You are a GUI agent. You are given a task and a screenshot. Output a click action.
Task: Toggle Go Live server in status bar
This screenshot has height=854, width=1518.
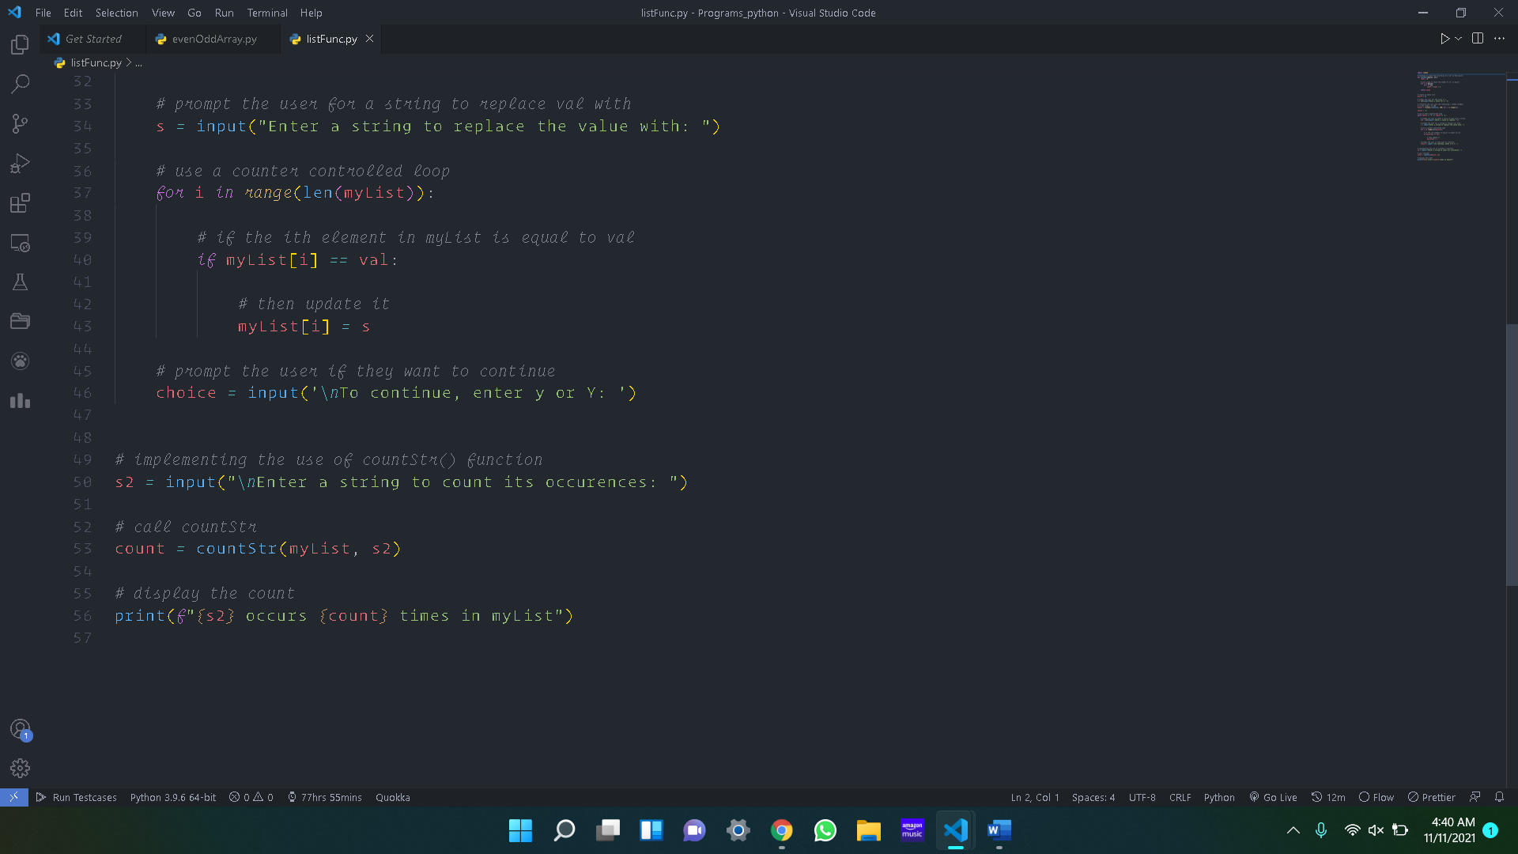pos(1273,797)
